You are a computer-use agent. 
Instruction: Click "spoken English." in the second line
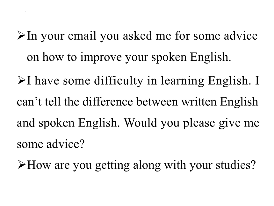(191, 57)
